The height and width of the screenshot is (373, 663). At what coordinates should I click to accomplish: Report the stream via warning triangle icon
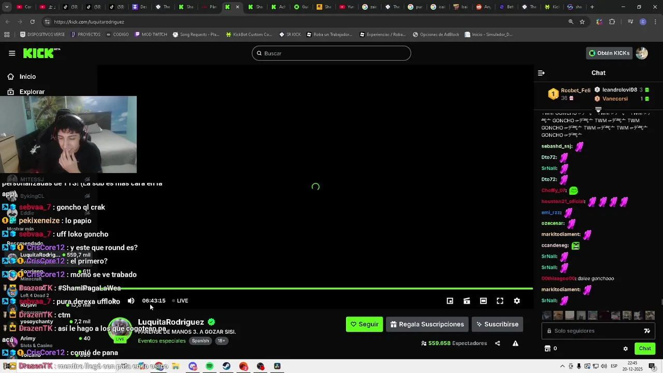pyautogui.click(x=515, y=343)
